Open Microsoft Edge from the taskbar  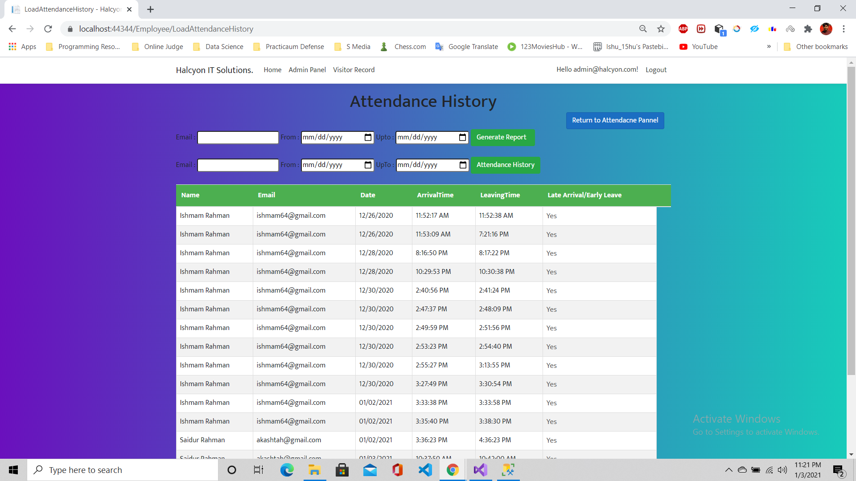click(287, 470)
